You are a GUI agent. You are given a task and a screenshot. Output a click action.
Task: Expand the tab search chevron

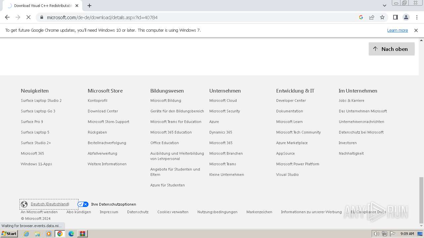pyautogui.click(x=385, y=6)
